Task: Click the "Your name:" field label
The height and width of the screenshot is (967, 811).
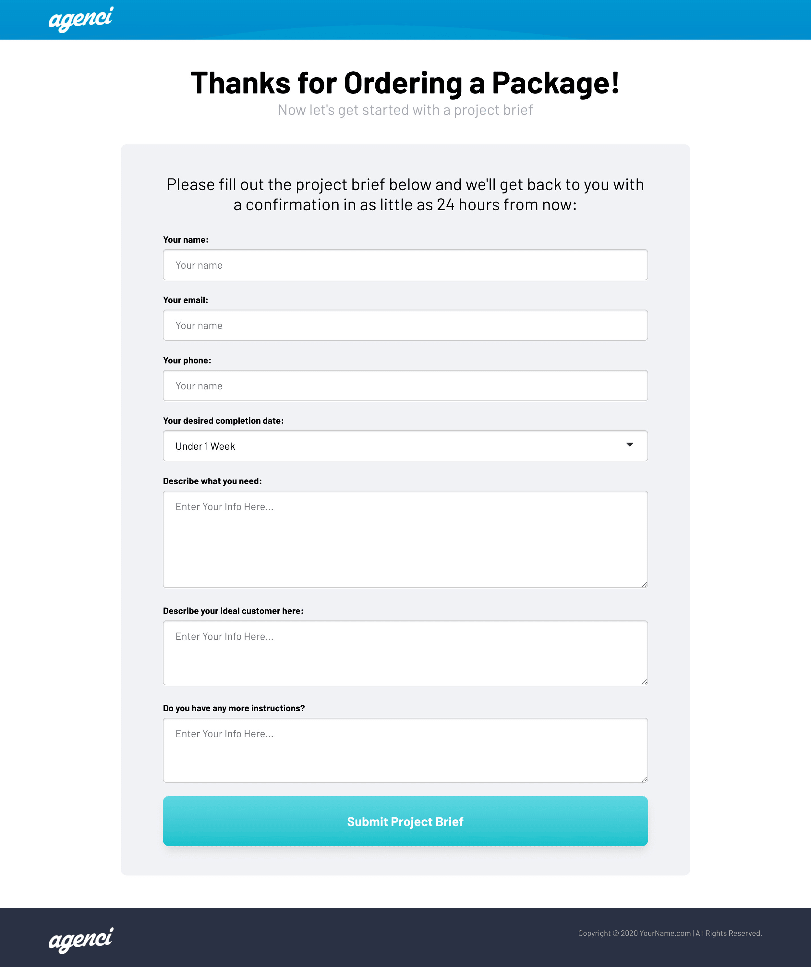Action: click(186, 240)
